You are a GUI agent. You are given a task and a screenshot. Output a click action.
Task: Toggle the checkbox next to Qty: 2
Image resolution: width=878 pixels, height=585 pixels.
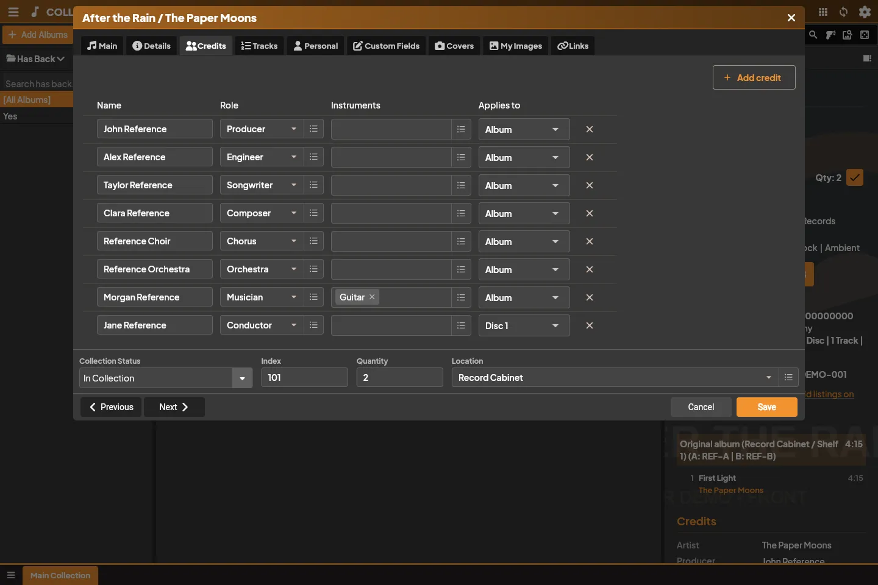click(x=855, y=177)
